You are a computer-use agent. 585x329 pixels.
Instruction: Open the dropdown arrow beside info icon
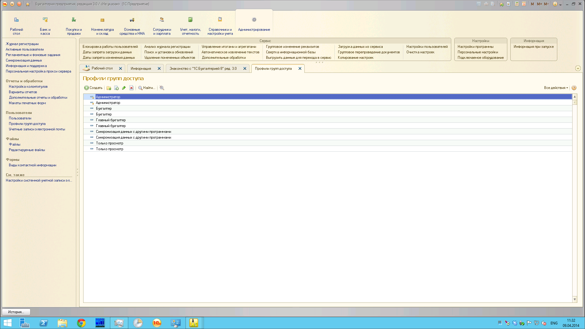pyautogui.click(x=560, y=5)
